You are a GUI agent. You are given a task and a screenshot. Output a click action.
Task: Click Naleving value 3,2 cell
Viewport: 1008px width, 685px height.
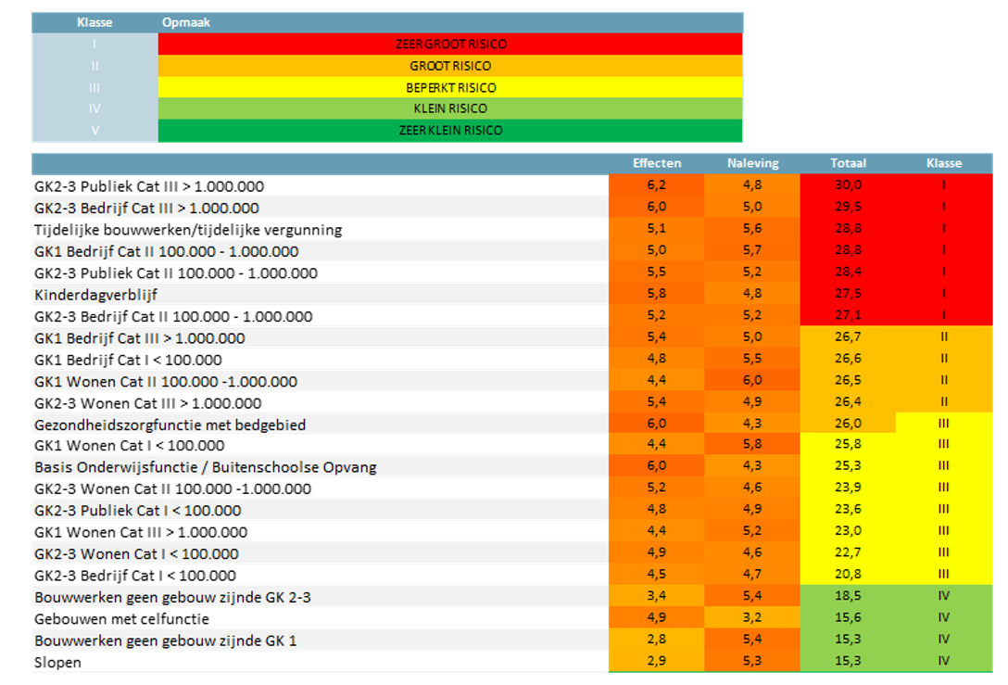pyautogui.click(x=752, y=617)
